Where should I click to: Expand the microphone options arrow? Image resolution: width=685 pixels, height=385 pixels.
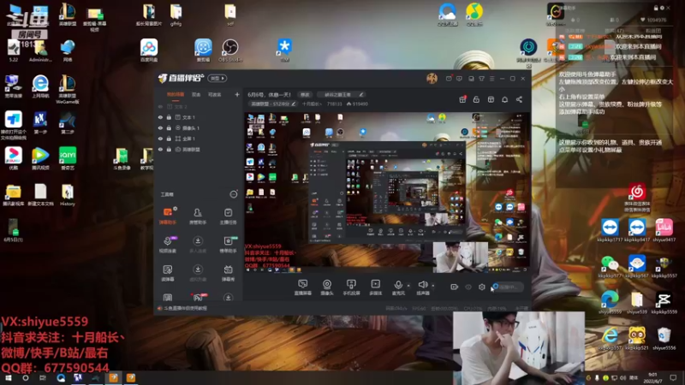click(x=408, y=286)
